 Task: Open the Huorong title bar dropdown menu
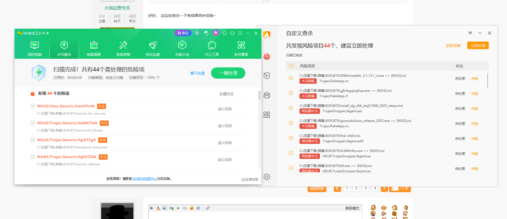tap(470, 33)
